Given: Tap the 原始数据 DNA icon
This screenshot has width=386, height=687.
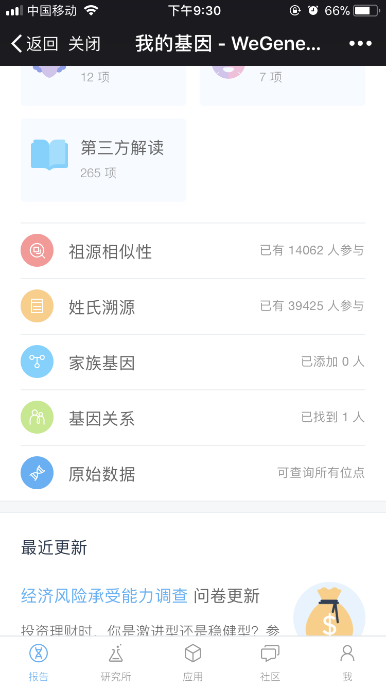Looking at the screenshot, I should [x=37, y=473].
